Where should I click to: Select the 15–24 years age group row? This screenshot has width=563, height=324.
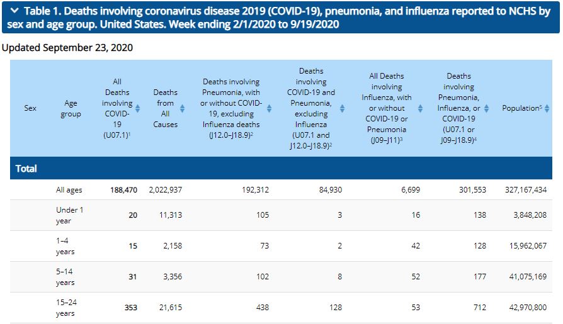(x=65, y=308)
